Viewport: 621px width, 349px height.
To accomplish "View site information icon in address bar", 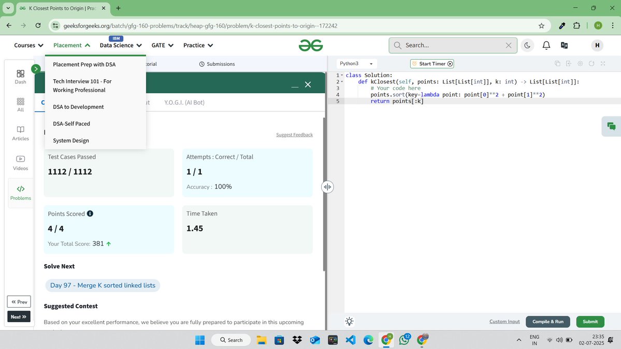I will 55,26.
